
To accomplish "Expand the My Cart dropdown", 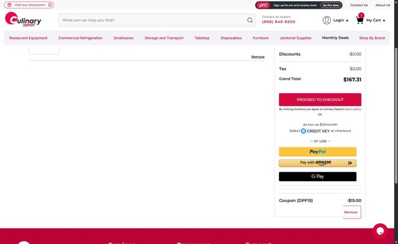I will (376, 21).
